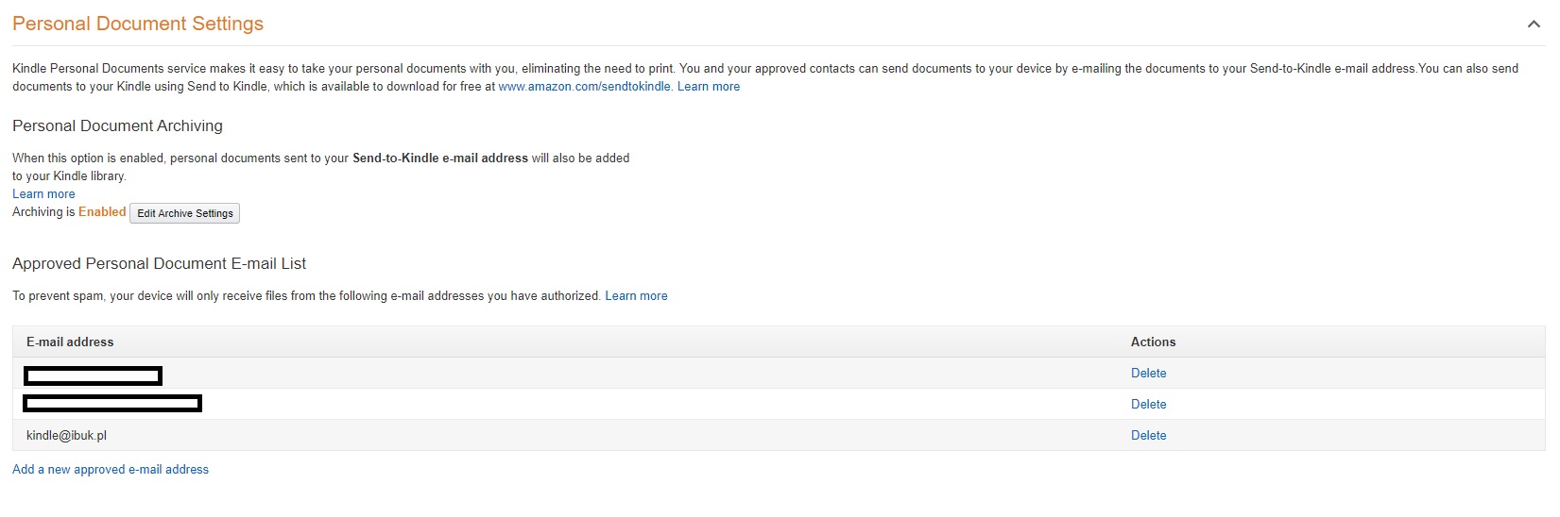
Task: Delete the first redacted e-mail address
Action: [1148, 374]
